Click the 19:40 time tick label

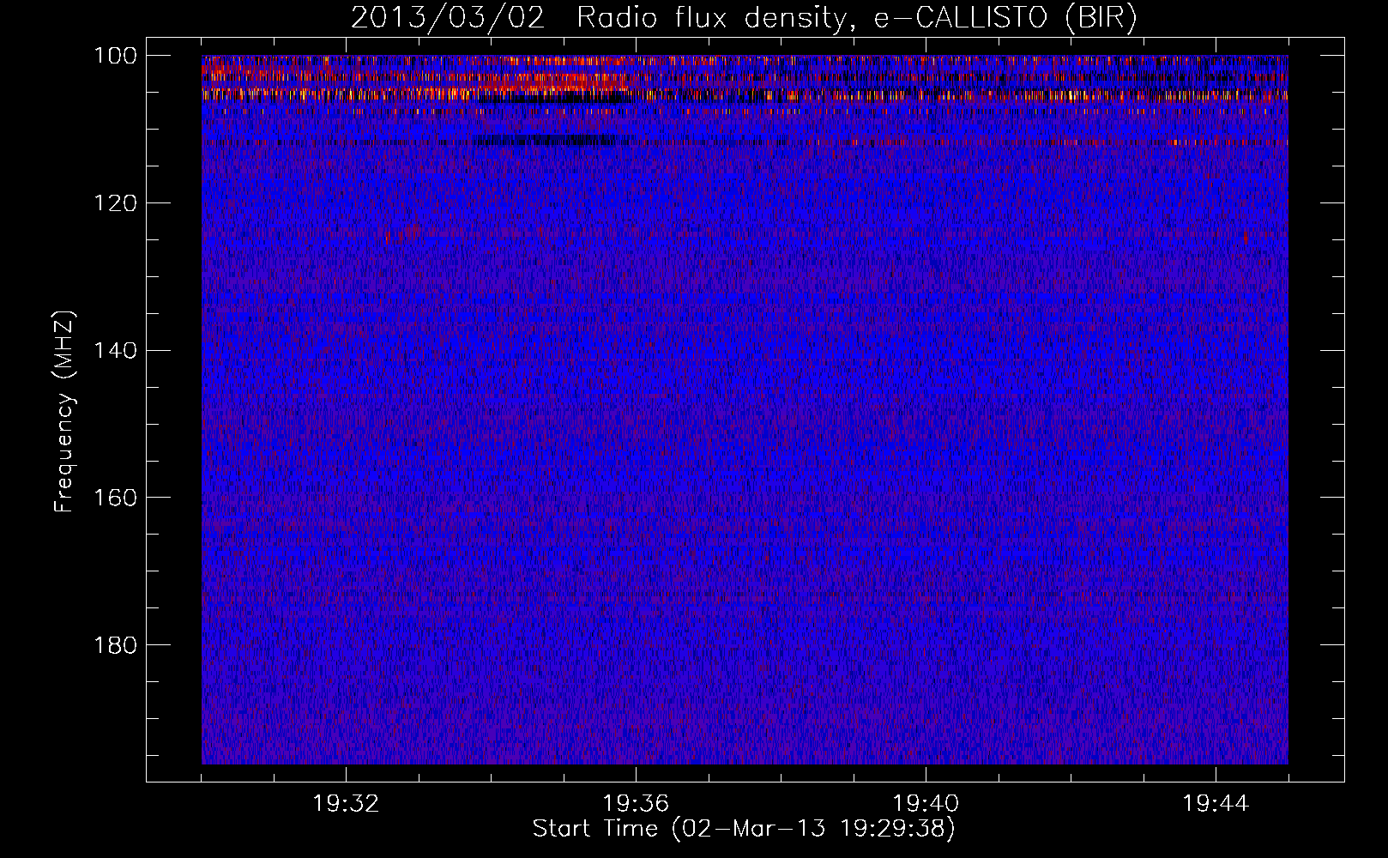coord(926,804)
